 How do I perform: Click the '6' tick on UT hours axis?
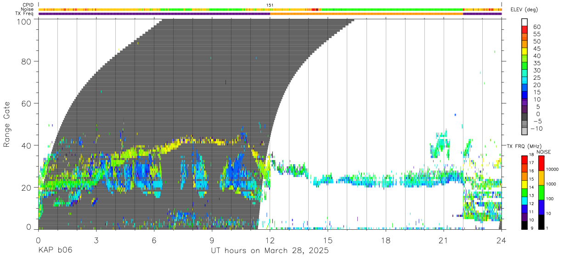pyautogui.click(x=154, y=240)
